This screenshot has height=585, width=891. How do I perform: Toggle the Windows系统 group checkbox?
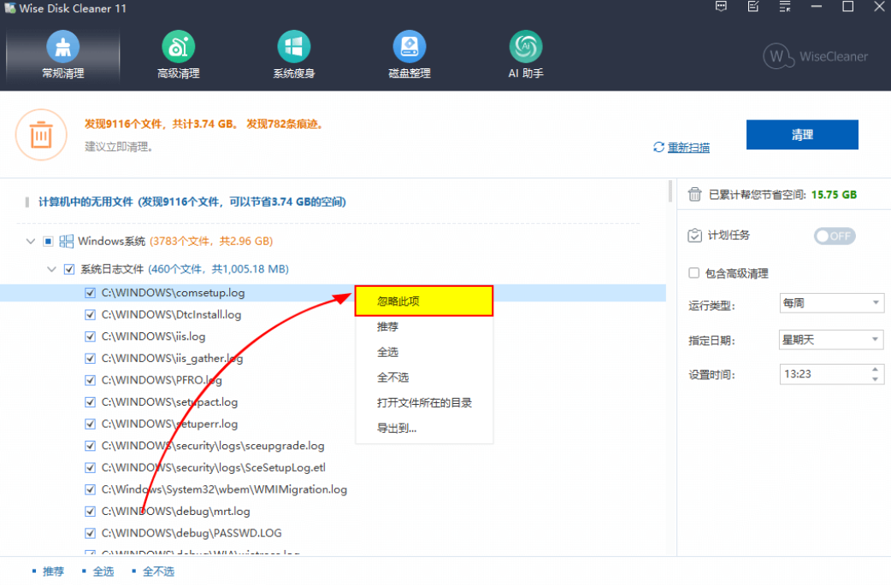click(x=48, y=242)
